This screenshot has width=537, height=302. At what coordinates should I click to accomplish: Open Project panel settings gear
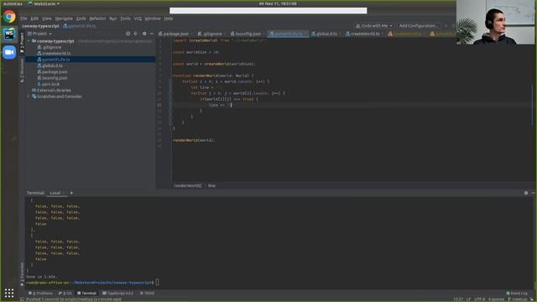(x=144, y=34)
